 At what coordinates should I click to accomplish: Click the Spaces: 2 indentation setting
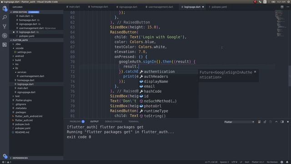[x=224, y=162]
